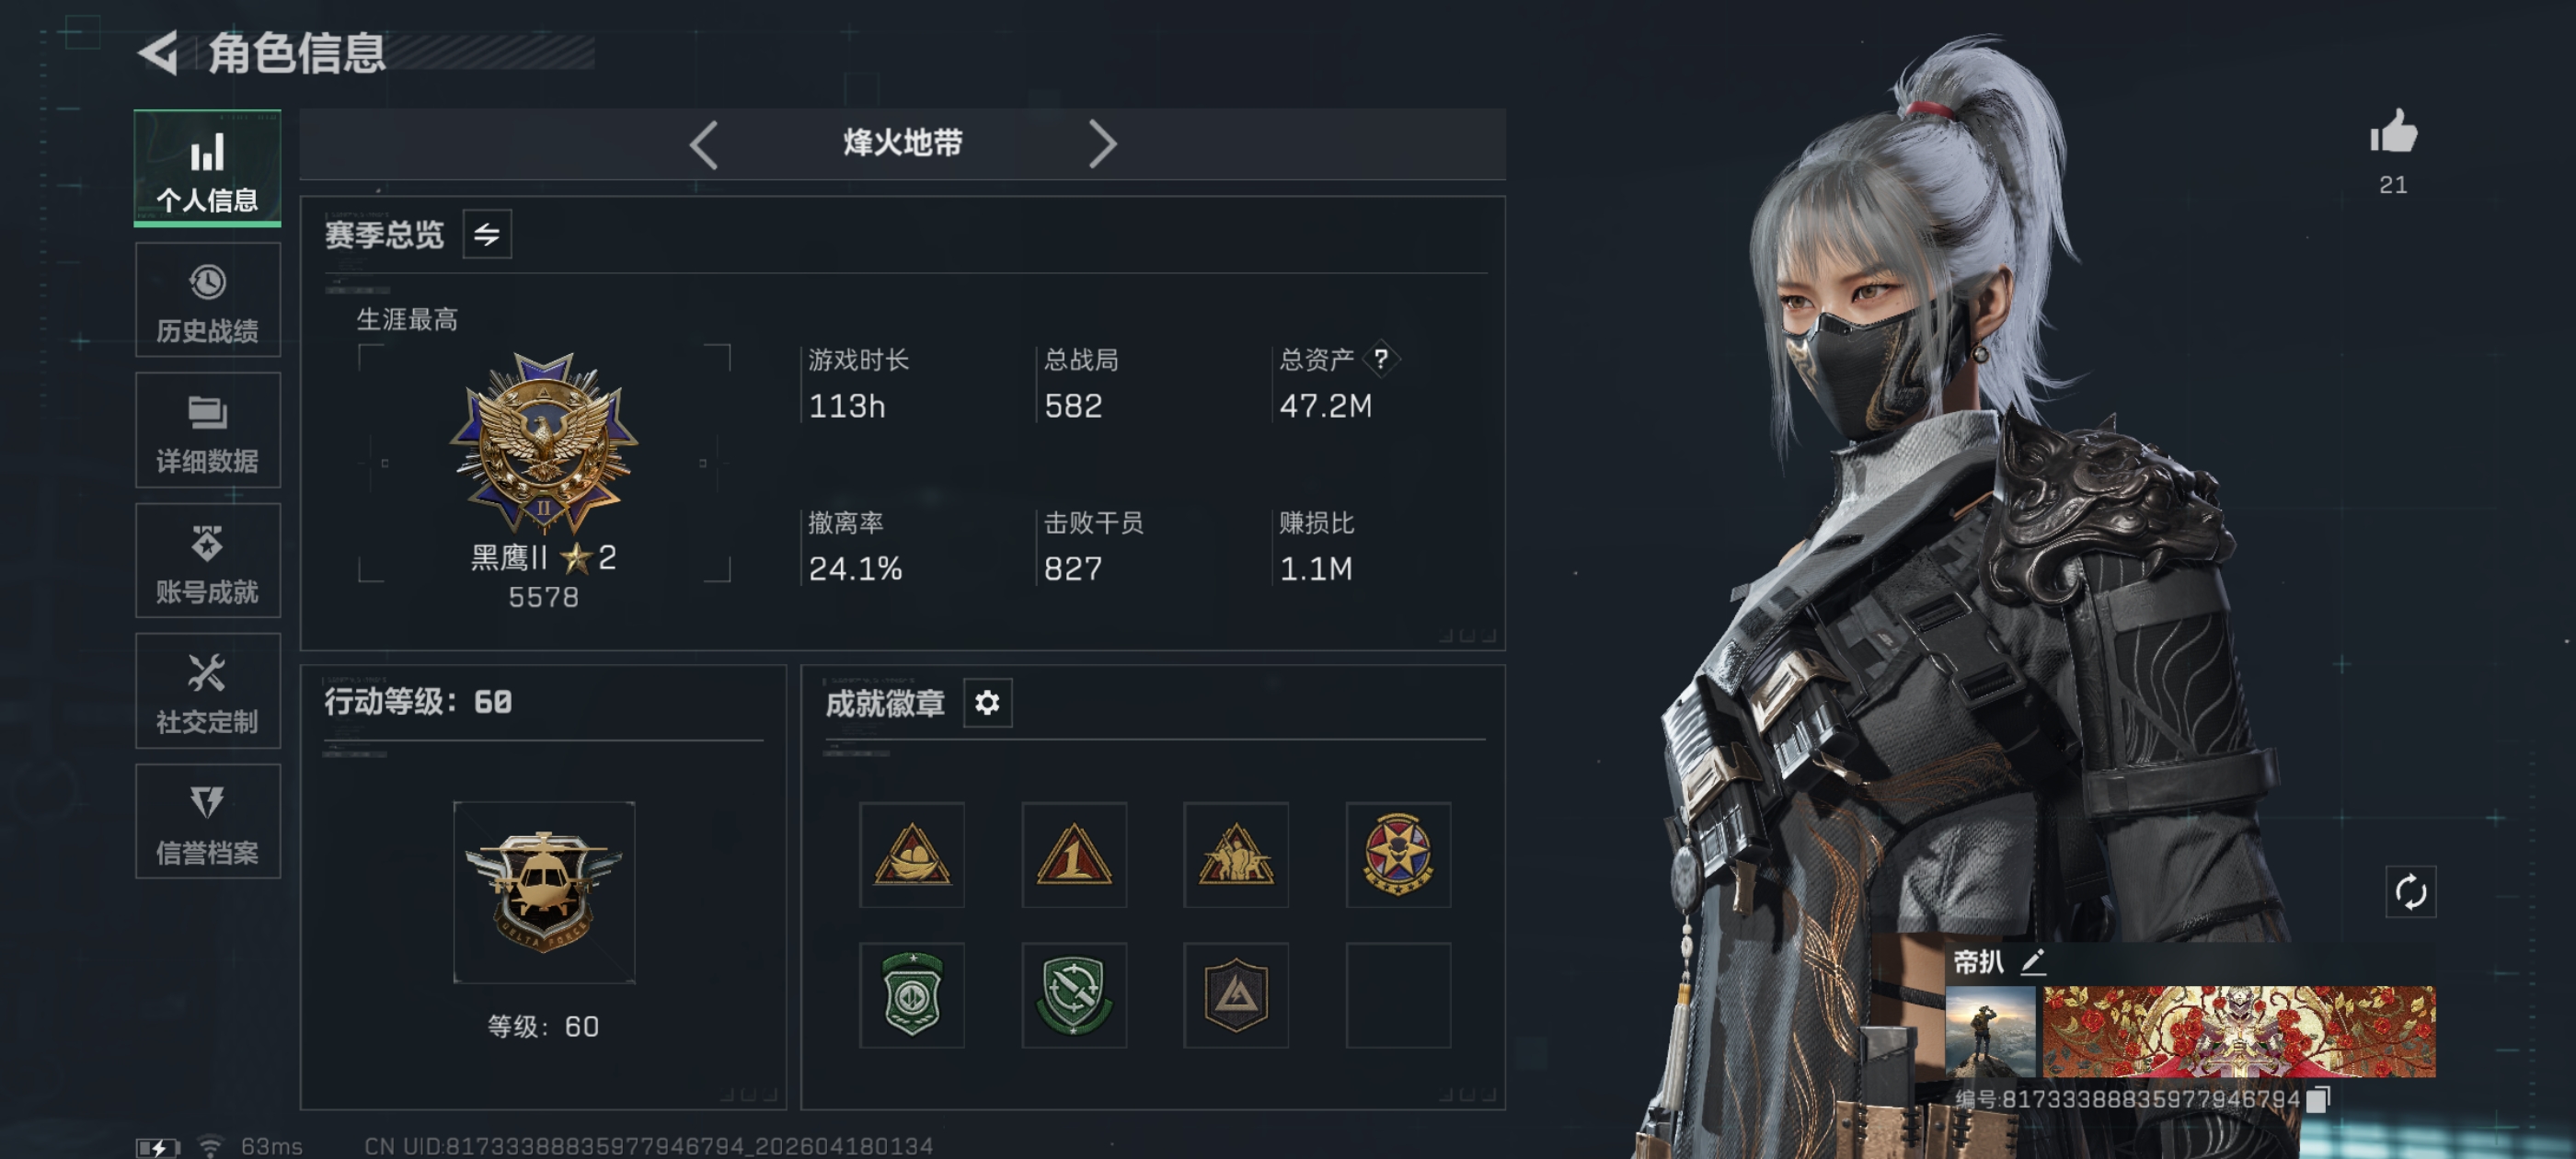This screenshot has width=2576, height=1159.
Task: Edit nickname 帝扒 with the pencil icon
Action: coord(2033,962)
